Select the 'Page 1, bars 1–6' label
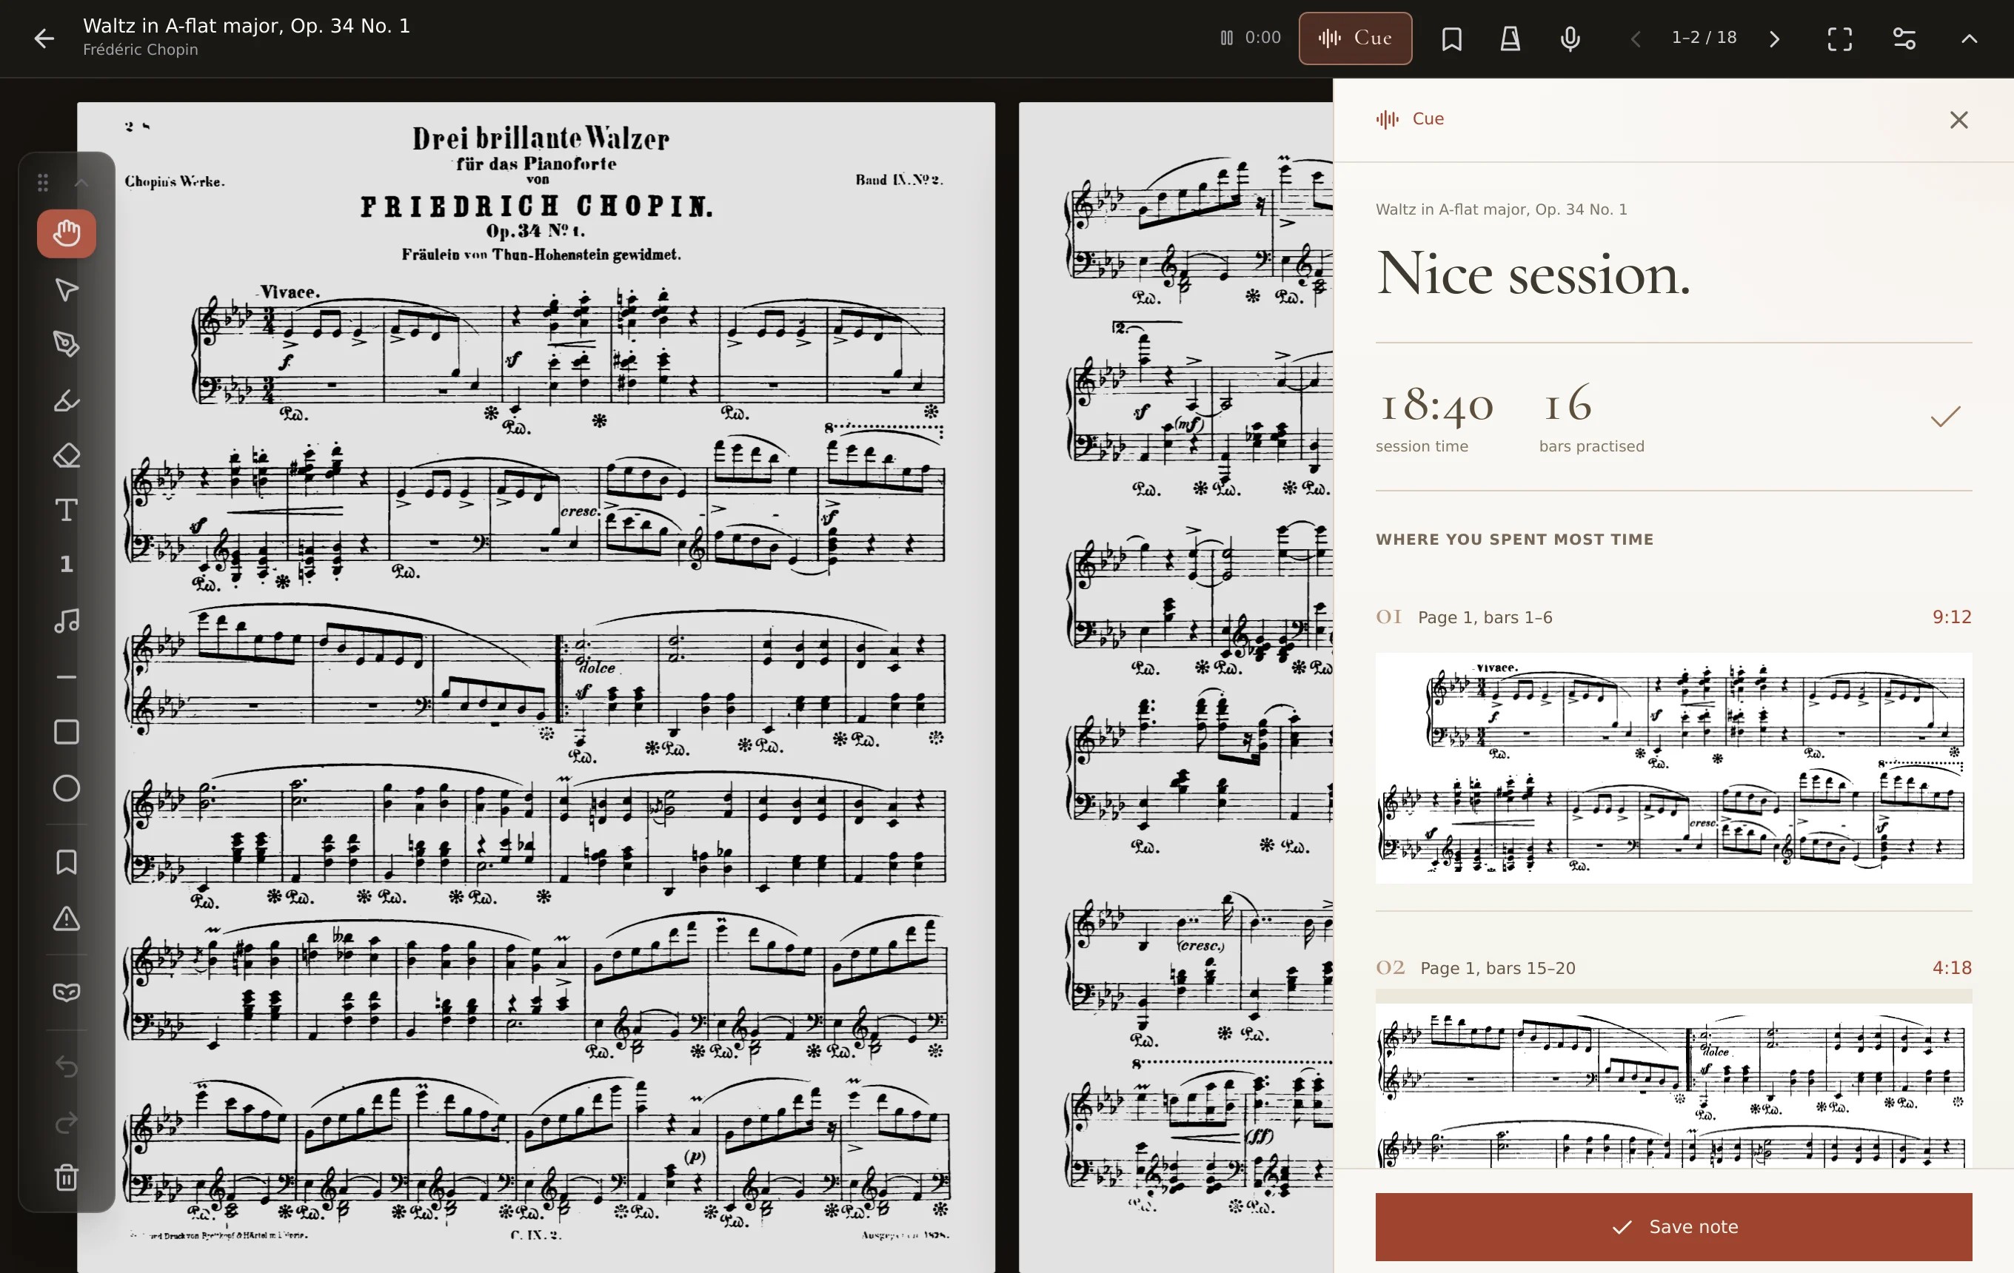The height and width of the screenshot is (1273, 2014). [1485, 618]
